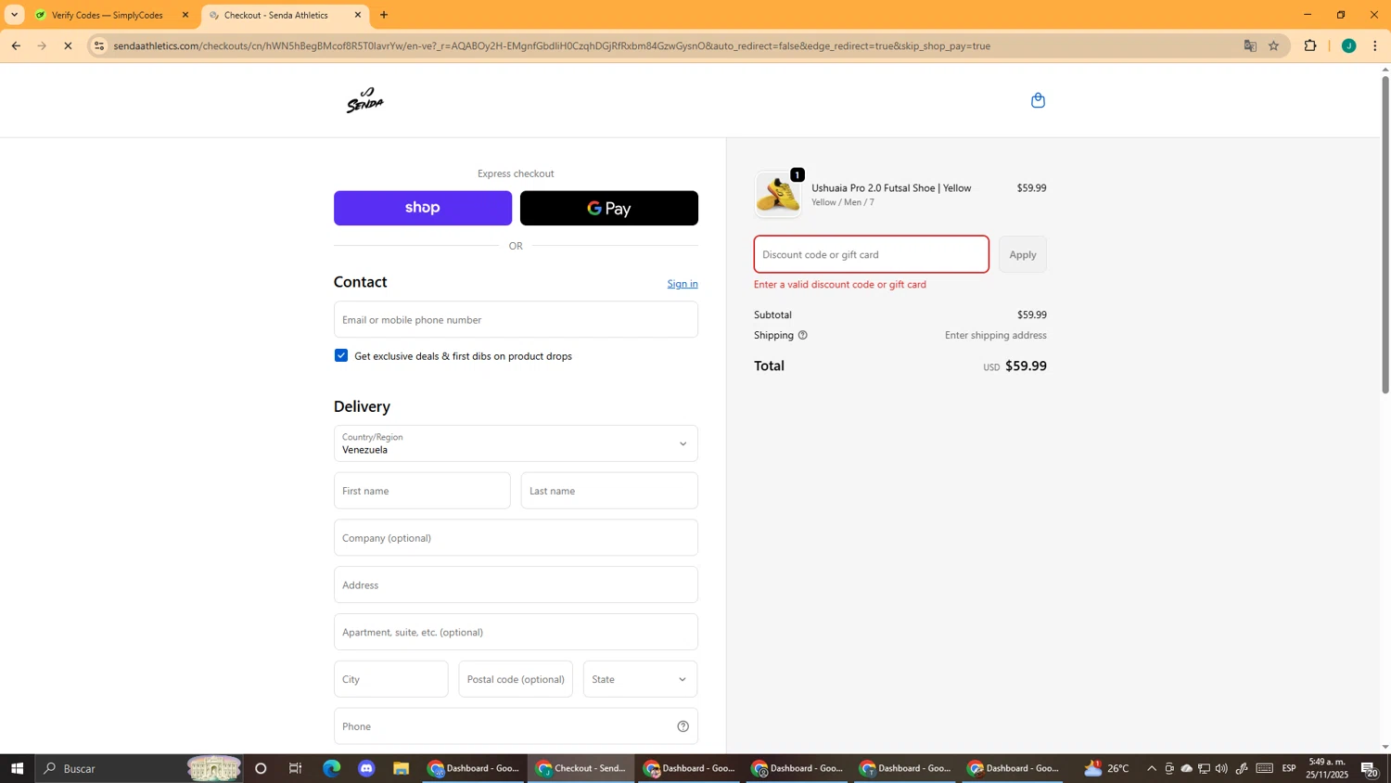Click the $59.99 Total amount
This screenshot has height=783, width=1391.
[1027, 366]
